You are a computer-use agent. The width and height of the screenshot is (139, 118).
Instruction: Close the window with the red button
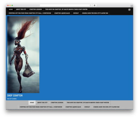8,5
